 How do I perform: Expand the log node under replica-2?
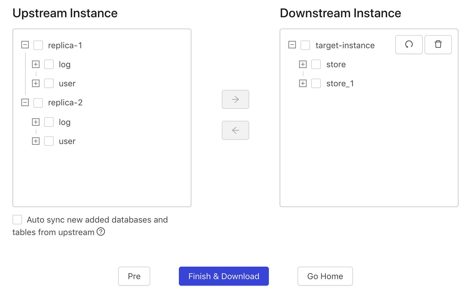coord(36,122)
